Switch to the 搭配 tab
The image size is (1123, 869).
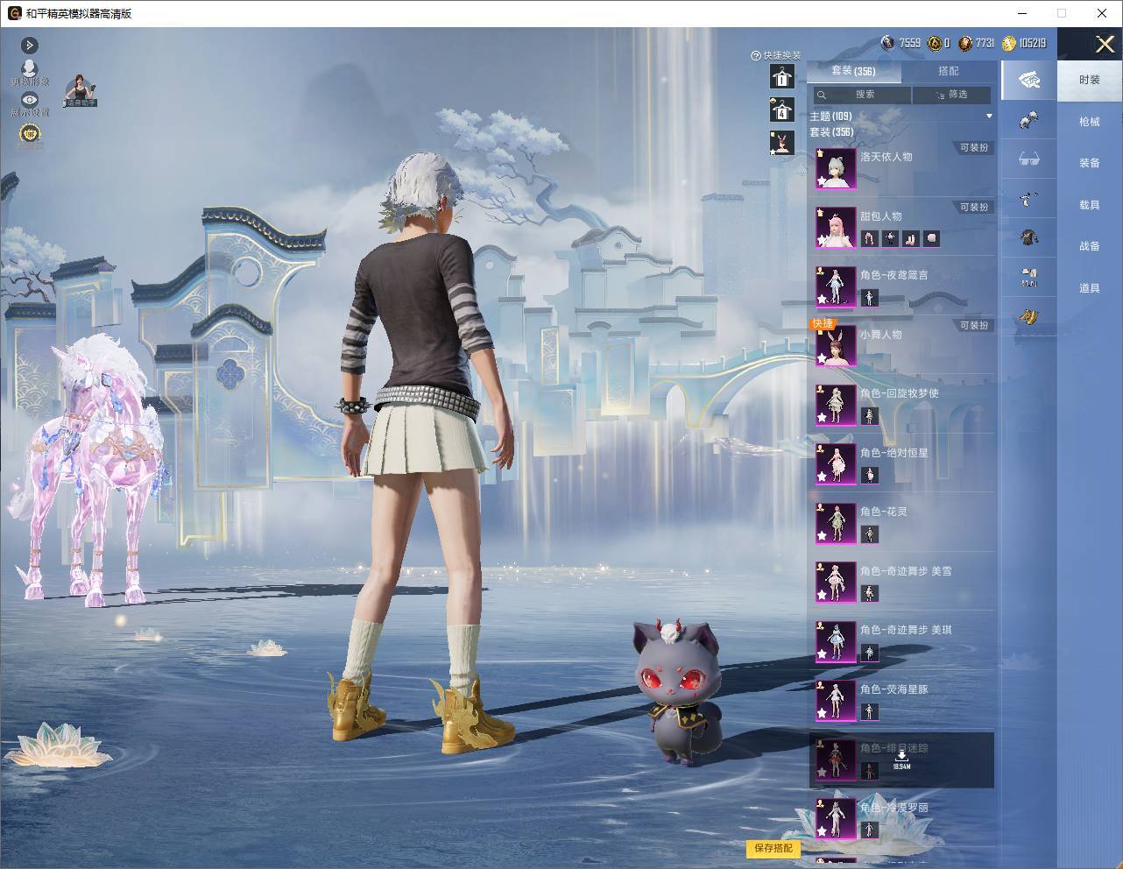point(949,71)
